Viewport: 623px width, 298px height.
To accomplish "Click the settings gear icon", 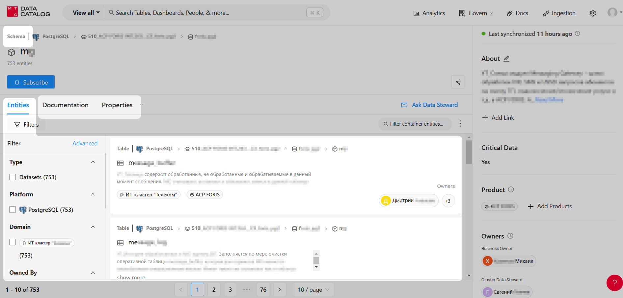I will pos(592,13).
